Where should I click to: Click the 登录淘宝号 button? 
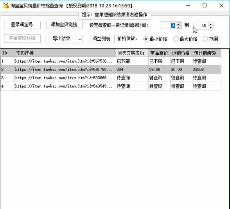(22, 25)
